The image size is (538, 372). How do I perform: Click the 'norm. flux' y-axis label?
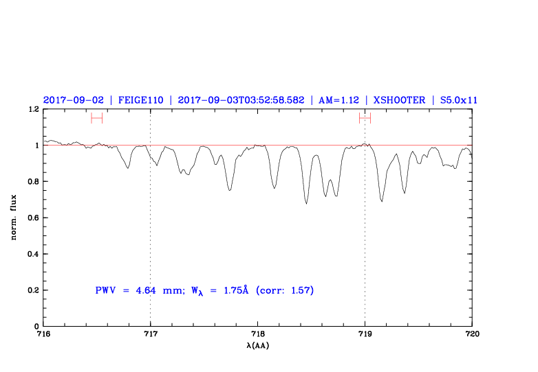(x=14, y=218)
